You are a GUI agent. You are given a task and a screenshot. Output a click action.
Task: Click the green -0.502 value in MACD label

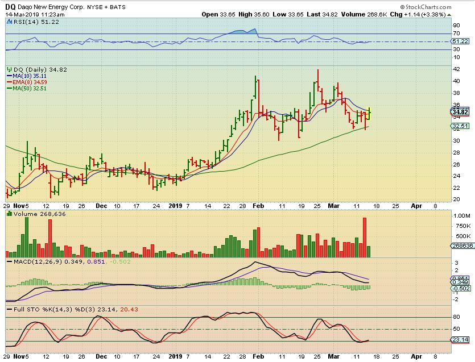pyautogui.click(x=120, y=262)
